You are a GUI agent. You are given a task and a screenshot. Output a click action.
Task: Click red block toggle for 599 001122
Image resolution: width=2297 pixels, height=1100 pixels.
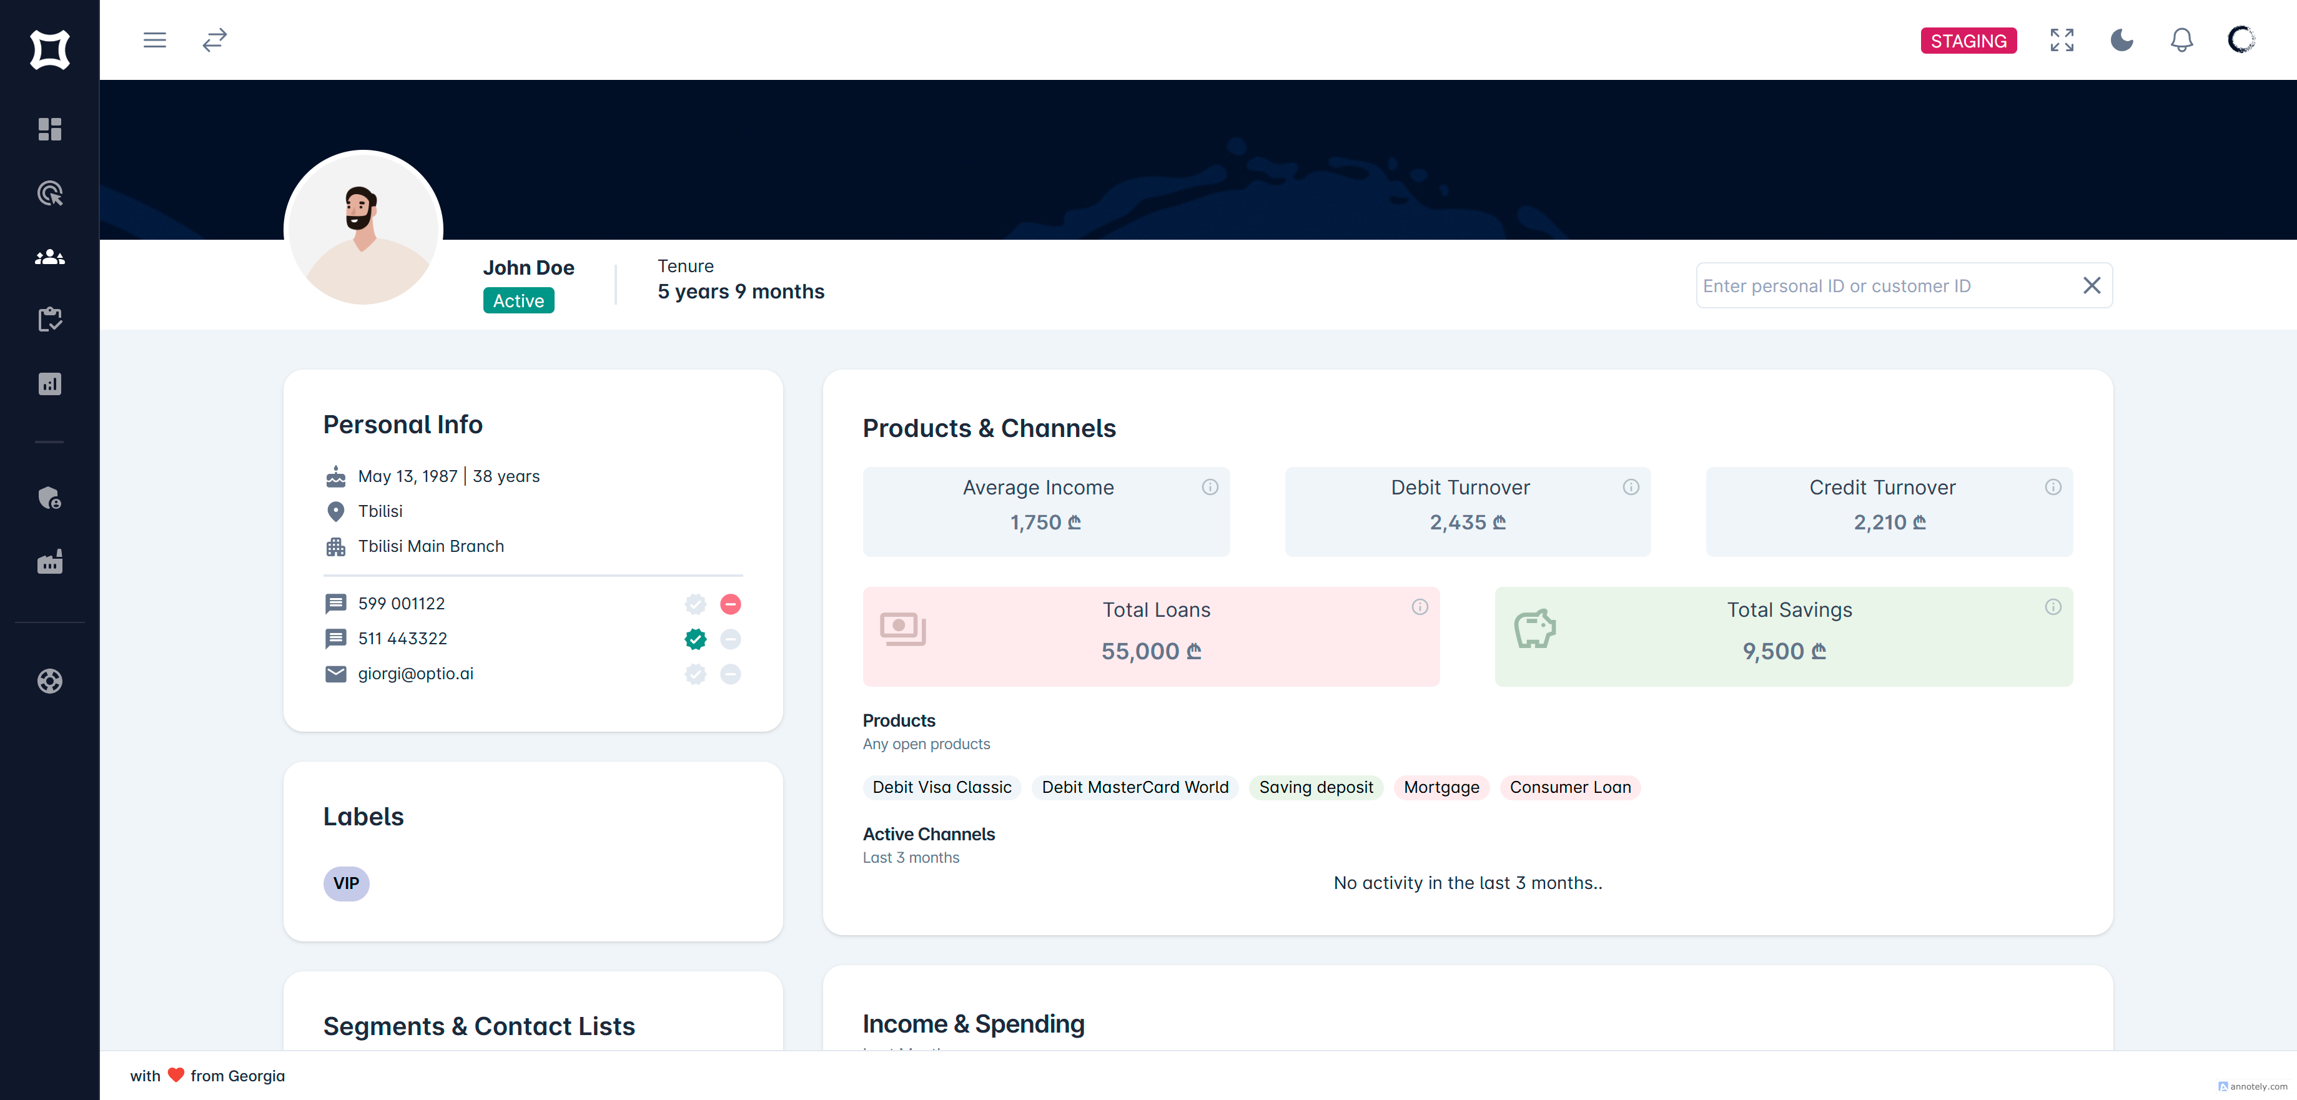[730, 604]
